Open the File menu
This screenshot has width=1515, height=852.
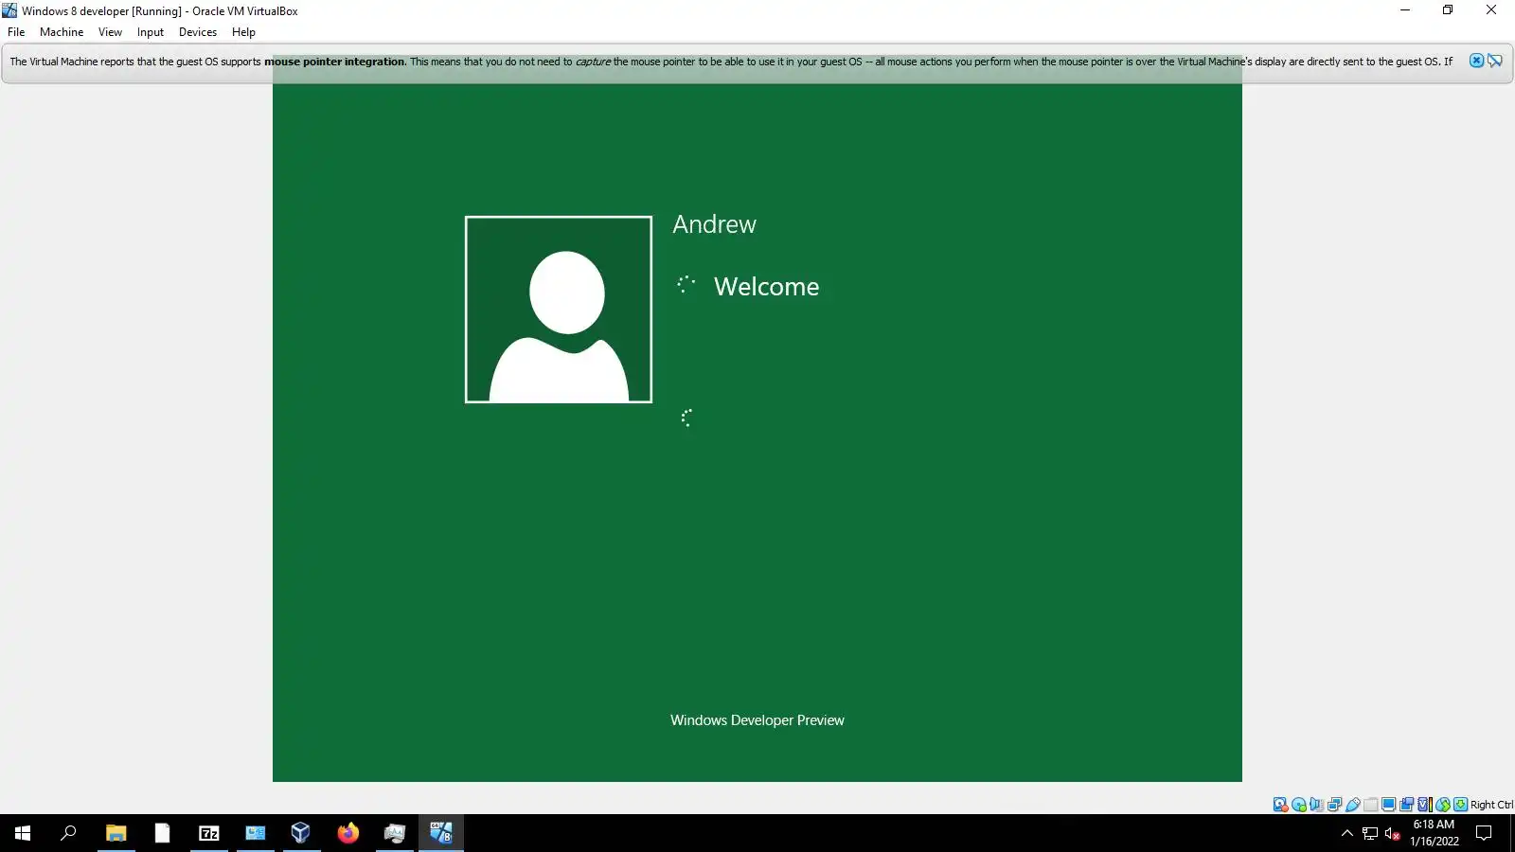16,32
